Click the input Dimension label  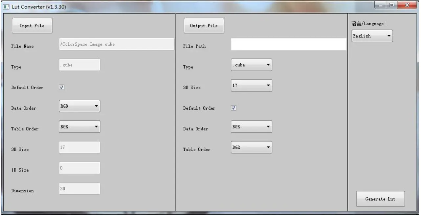coord(23,191)
